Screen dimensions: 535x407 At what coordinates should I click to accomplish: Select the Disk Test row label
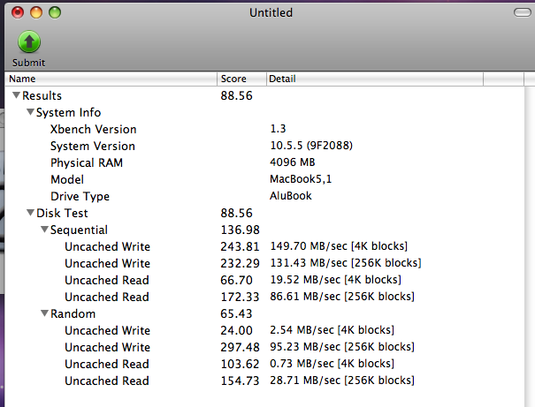coord(62,213)
